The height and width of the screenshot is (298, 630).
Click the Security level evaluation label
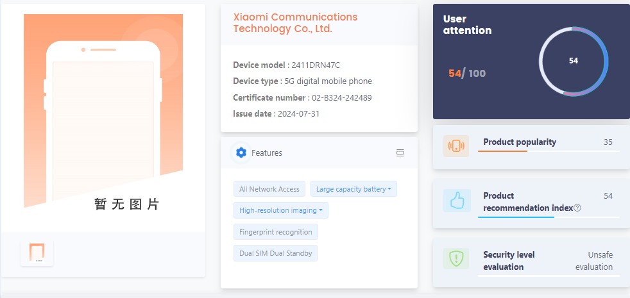pos(509,261)
